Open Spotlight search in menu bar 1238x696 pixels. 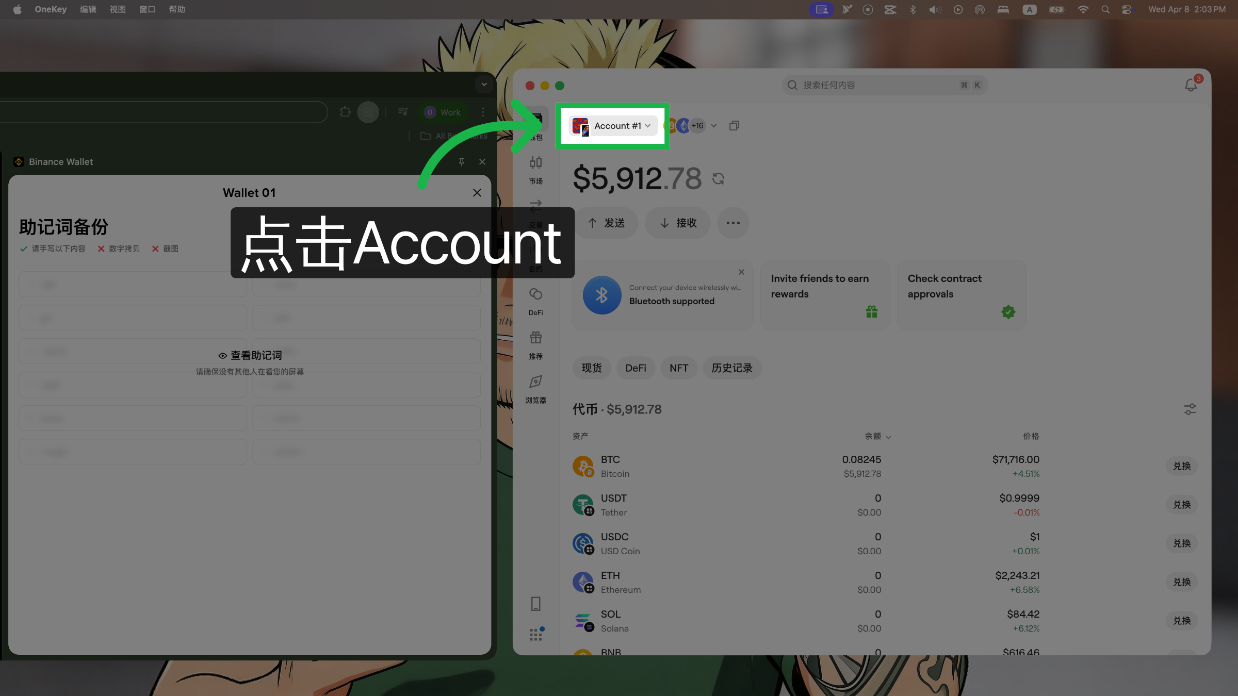1105,9
